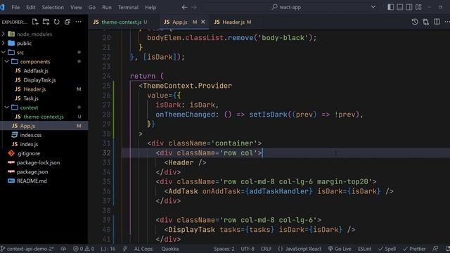Viewport: 450px width, 253px height.
Task: Click the context-api-demo-2 branch in status bar
Action: coord(27,249)
